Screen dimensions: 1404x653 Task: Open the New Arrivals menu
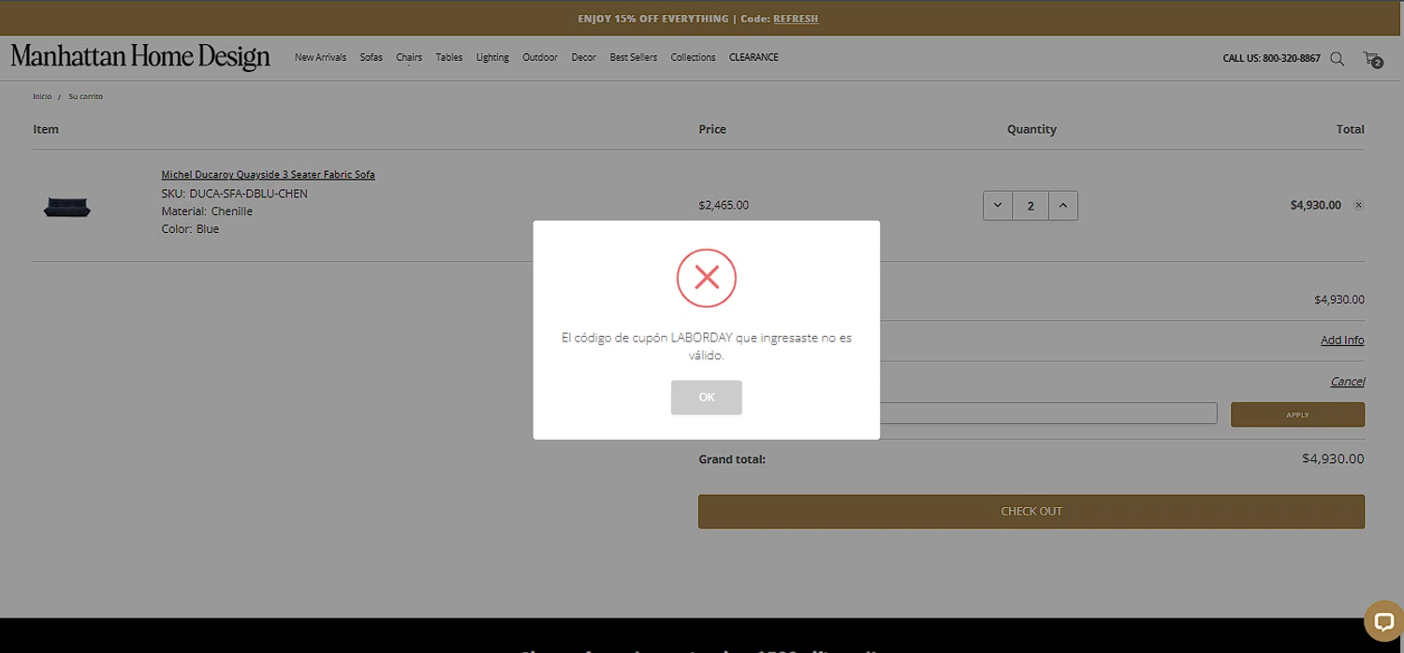(320, 57)
